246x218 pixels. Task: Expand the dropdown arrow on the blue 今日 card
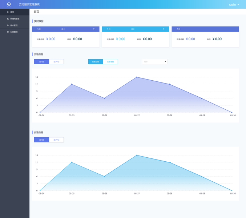[x=164, y=29]
